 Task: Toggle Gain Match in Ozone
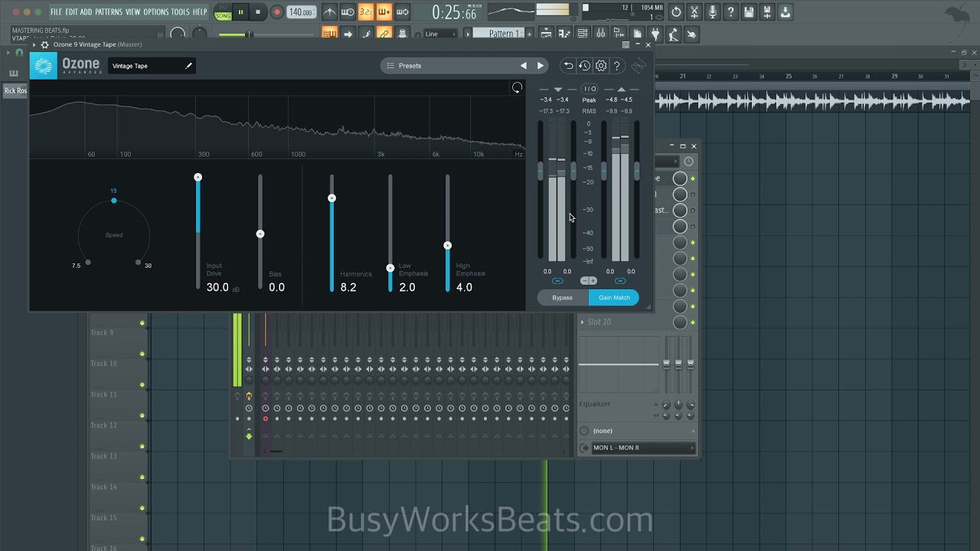pos(614,298)
